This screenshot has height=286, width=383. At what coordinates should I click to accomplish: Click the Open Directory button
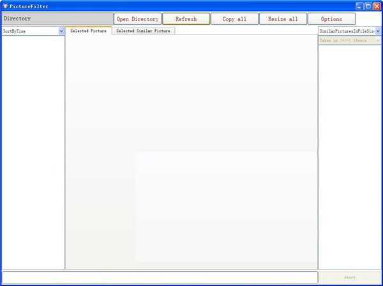coord(137,19)
